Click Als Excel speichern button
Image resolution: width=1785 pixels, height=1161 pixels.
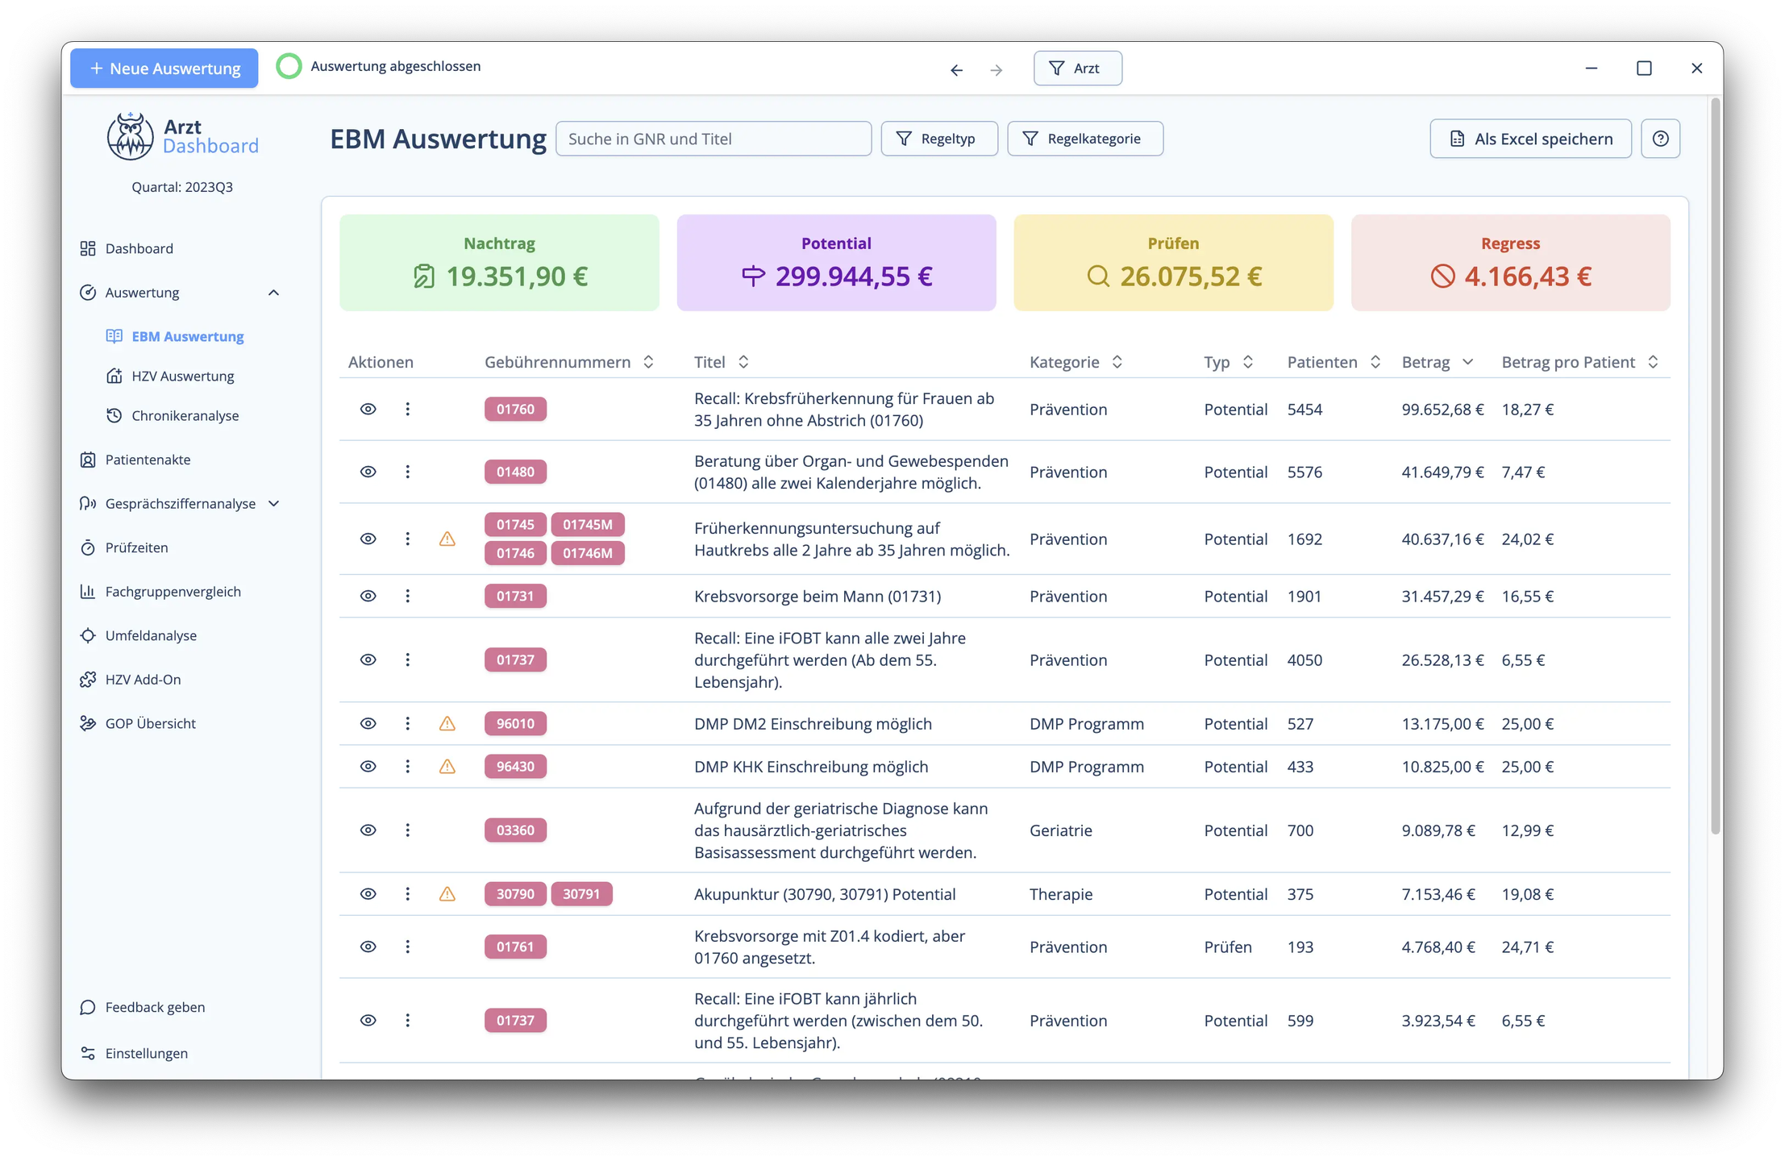click(1529, 139)
